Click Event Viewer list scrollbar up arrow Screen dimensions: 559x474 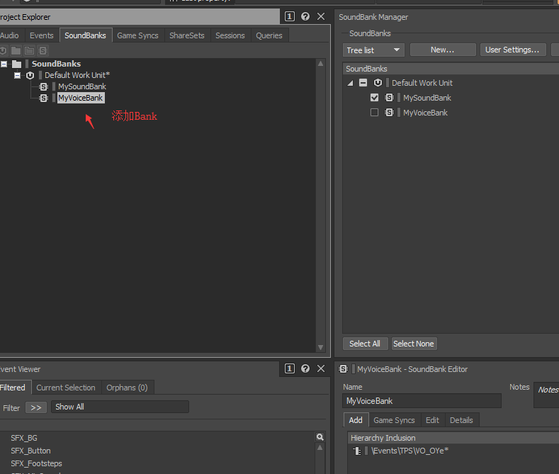click(x=320, y=448)
